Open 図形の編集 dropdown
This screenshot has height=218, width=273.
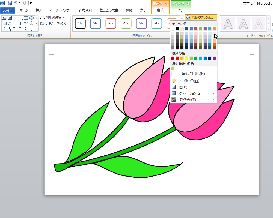click(x=53, y=17)
